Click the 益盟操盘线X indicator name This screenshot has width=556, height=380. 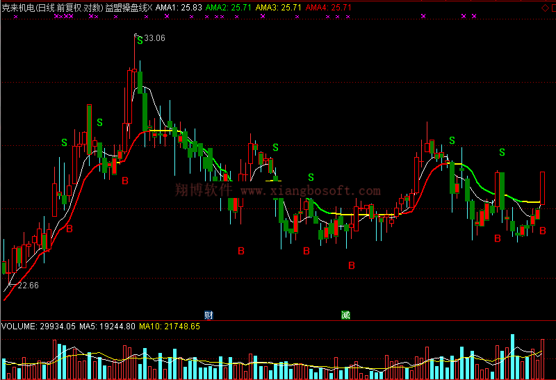click(x=129, y=8)
